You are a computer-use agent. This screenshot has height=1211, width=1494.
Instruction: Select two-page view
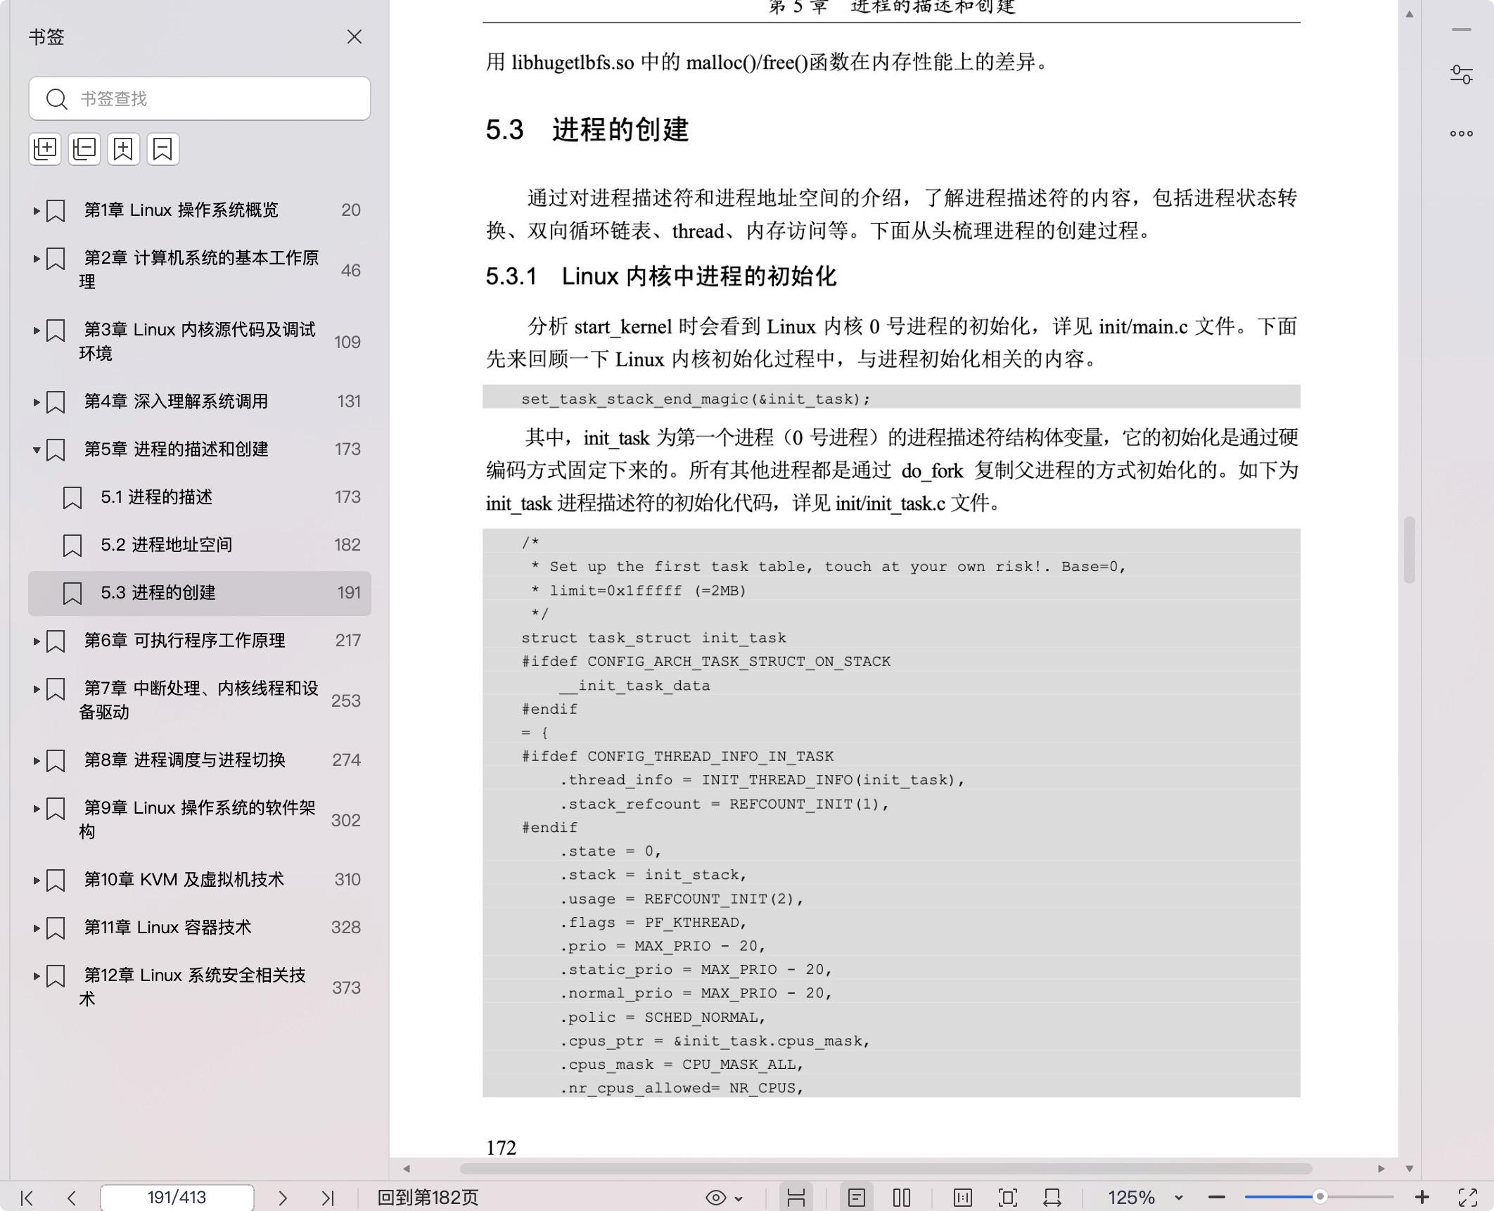(x=902, y=1198)
